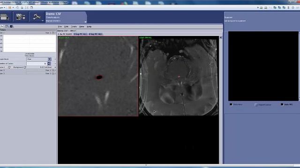Toggle the Auto WL checkbox
Viewport: 300px width, 168px height.
click(282, 105)
